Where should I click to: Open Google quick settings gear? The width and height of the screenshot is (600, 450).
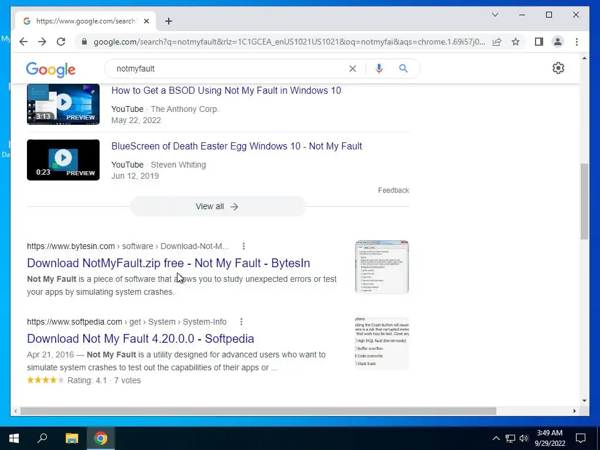(558, 68)
